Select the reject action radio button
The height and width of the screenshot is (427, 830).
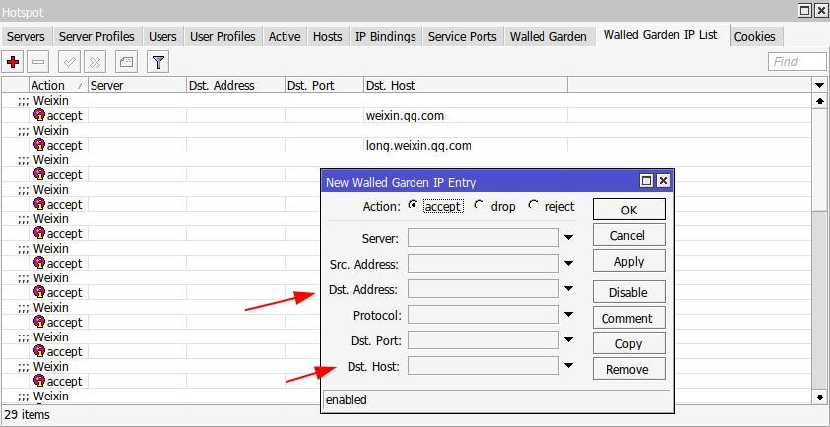tap(534, 206)
